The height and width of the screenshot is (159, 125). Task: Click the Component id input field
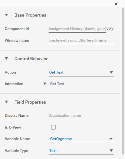tap(77, 29)
